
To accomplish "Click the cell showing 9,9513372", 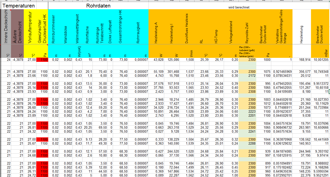I will tap(320, 84).
